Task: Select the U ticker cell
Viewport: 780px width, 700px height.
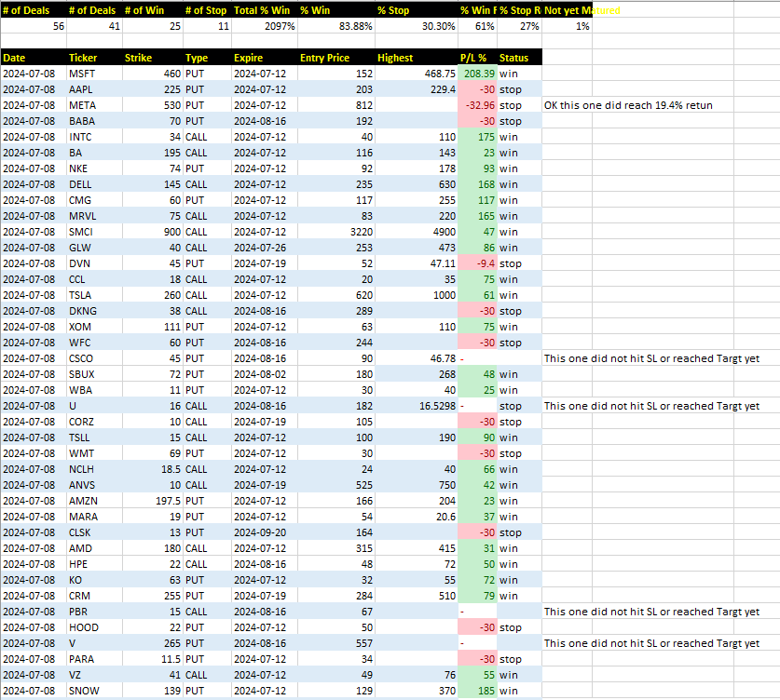Action: coord(94,406)
